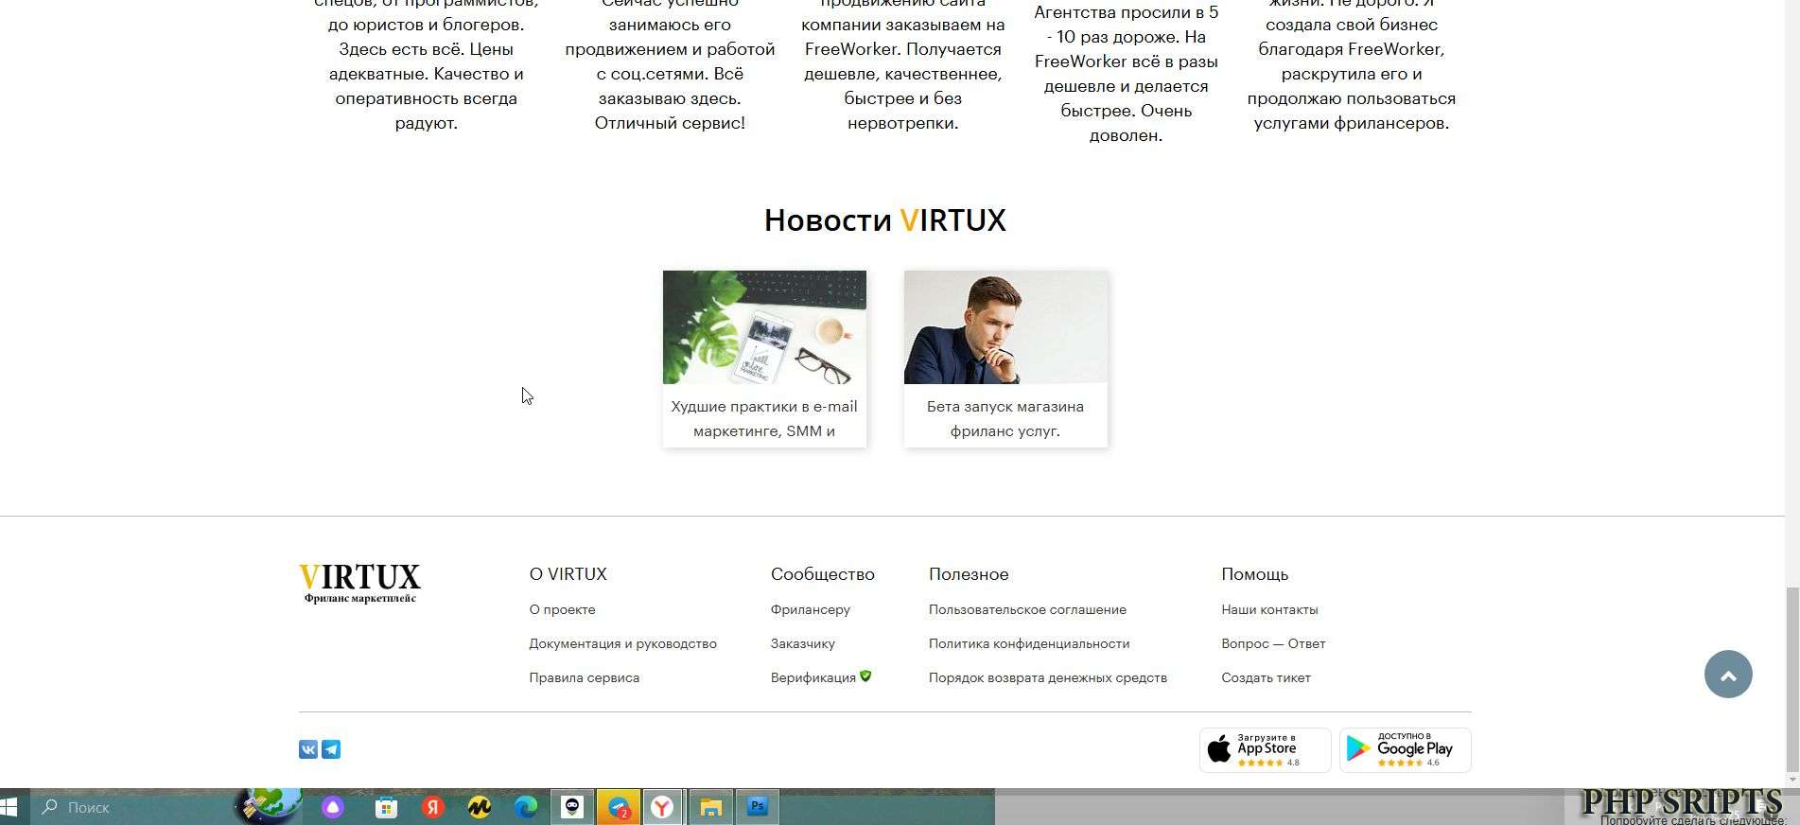Click the green verification shield icon
Viewport: 1800px width, 825px height.
[865, 676]
